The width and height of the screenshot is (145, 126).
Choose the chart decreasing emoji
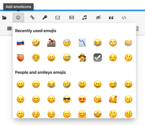click(x=82, y=43)
